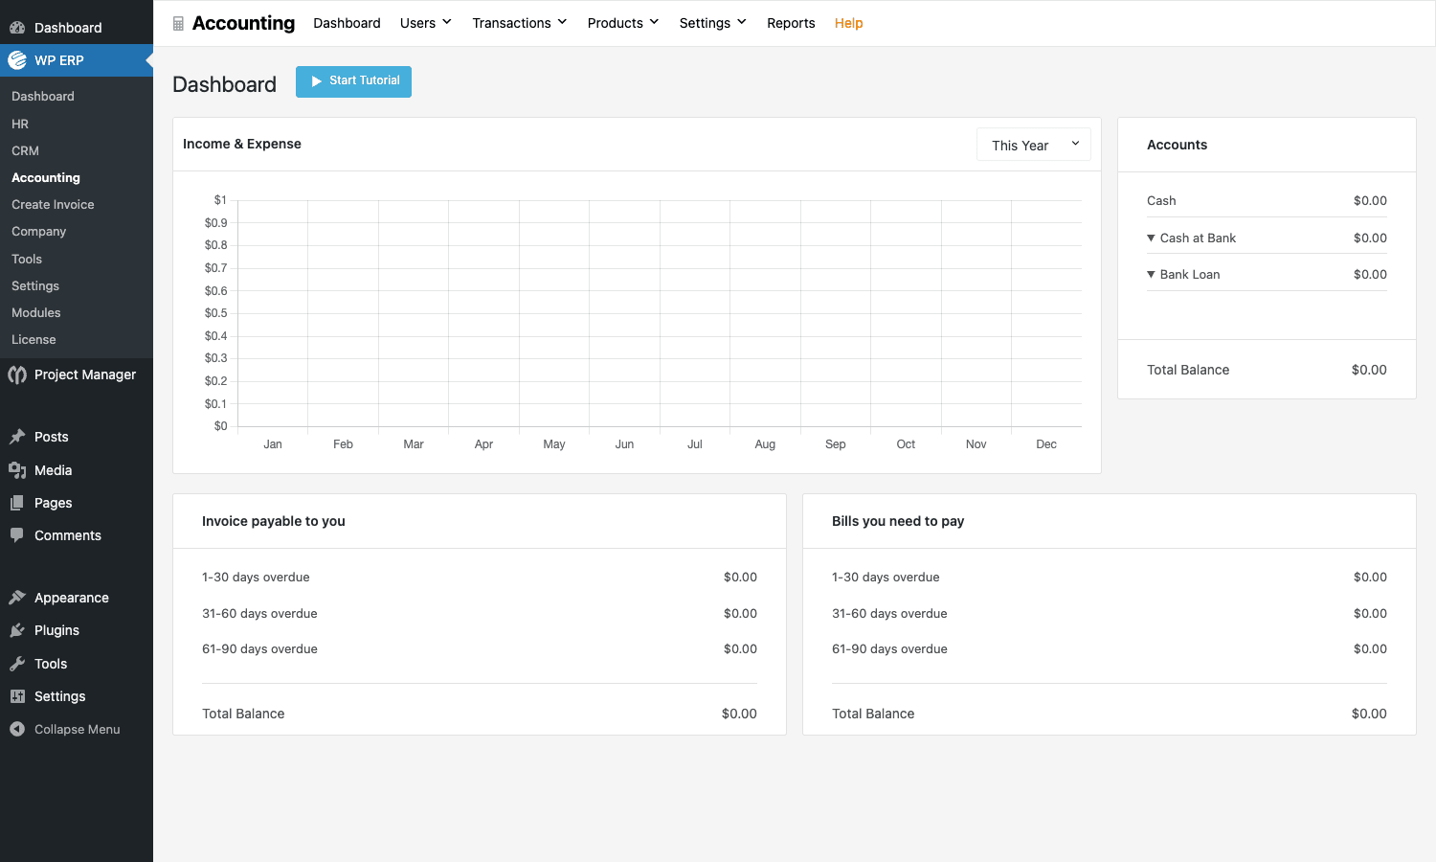The width and height of the screenshot is (1436, 862).
Task: Click the Accounting calculator icon in header
Action: [178, 24]
